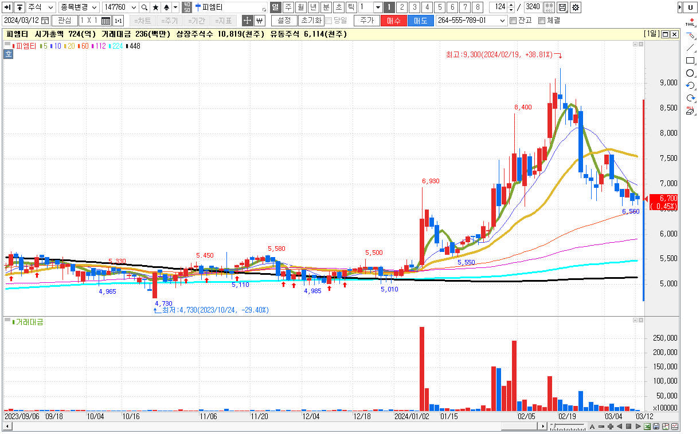
Task: Click the chart zoom slider at the bottom
Action: 568,427
